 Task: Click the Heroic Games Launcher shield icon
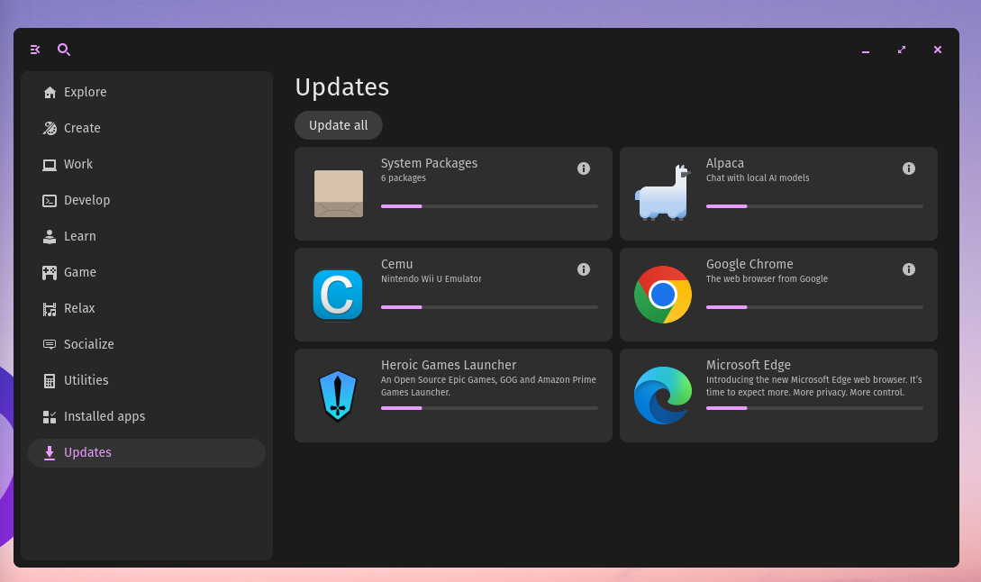(338, 396)
